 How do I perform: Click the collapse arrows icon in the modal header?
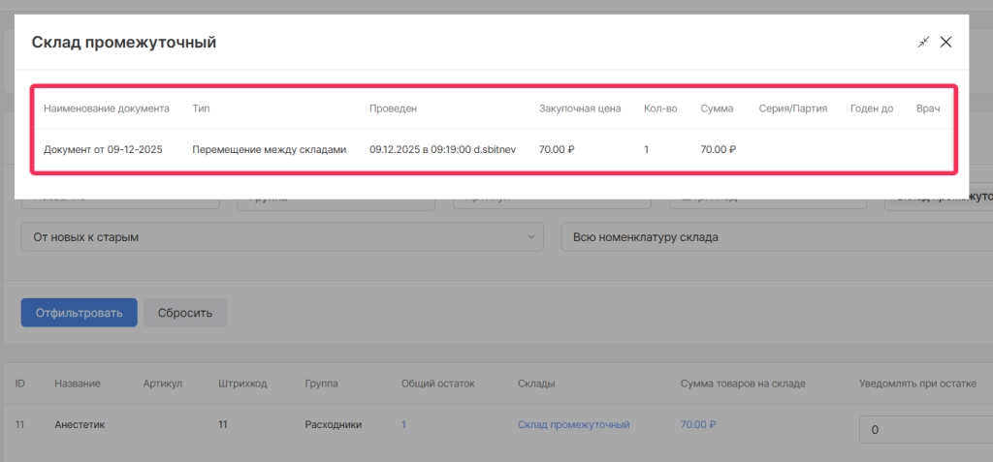pos(923,42)
